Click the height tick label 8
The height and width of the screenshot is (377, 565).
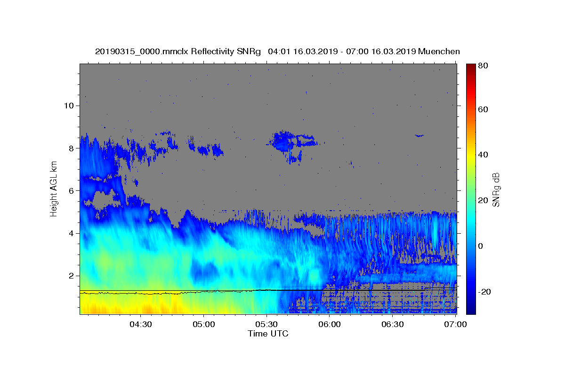(71, 148)
